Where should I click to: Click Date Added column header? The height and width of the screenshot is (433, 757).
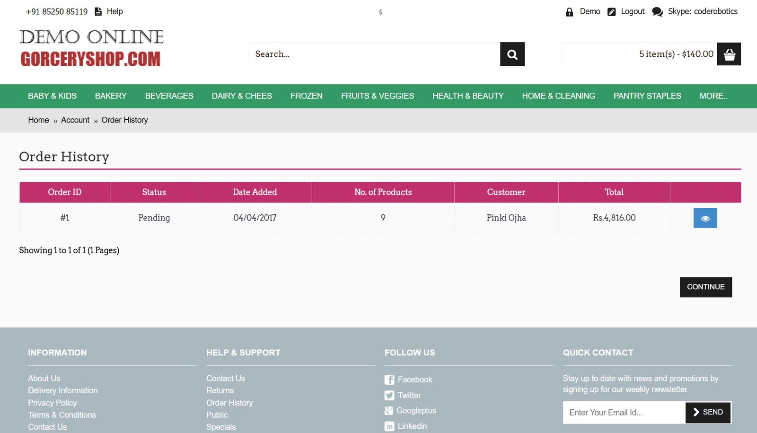[255, 192]
